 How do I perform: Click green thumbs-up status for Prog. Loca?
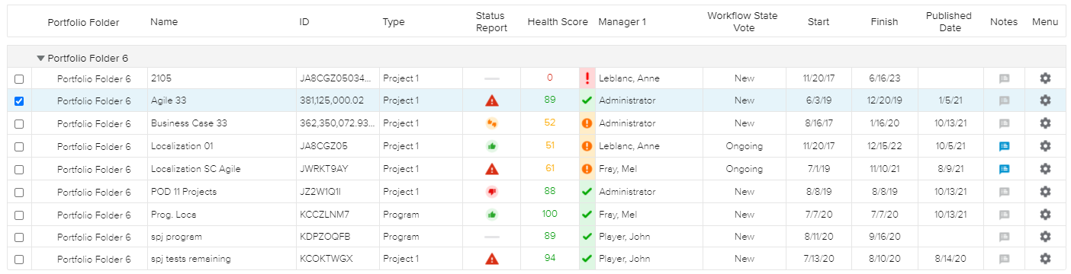click(491, 215)
